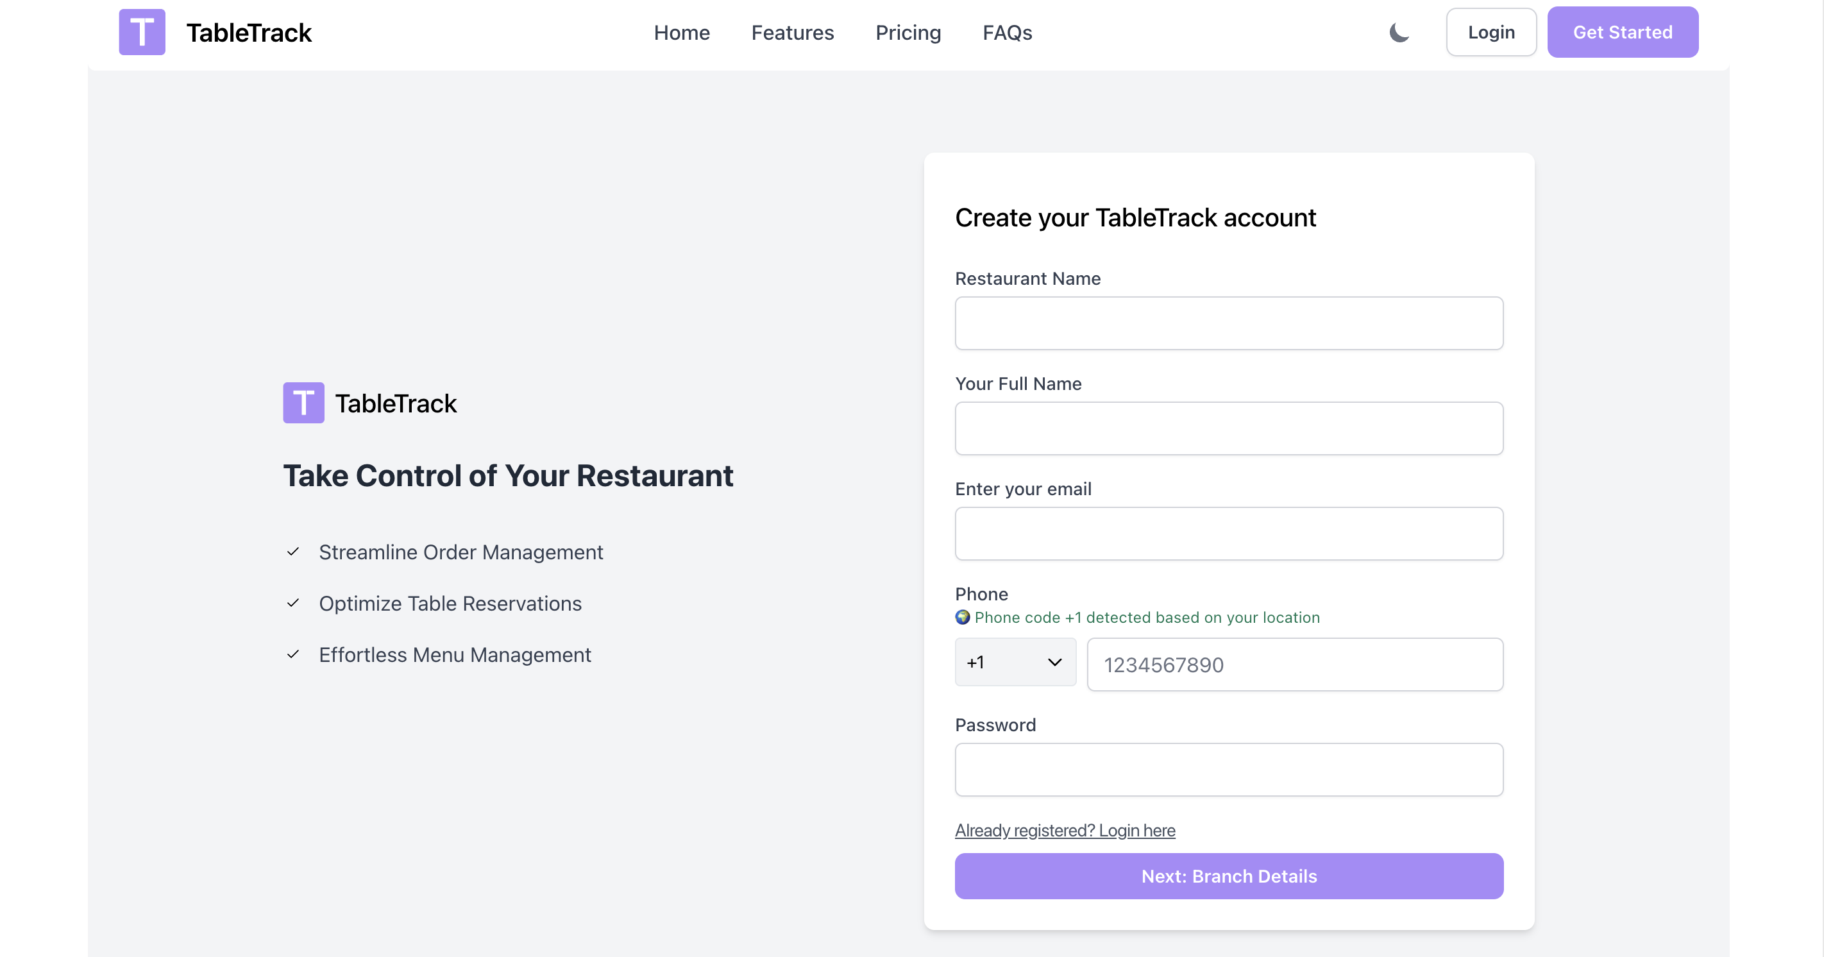Select the email input field
The image size is (1824, 957).
[1229, 534]
